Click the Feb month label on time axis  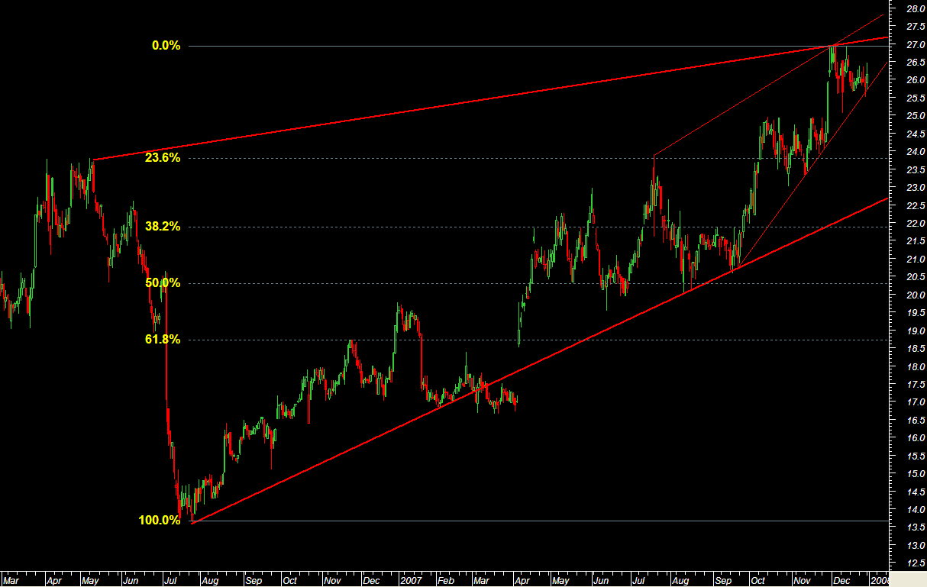(x=445, y=581)
